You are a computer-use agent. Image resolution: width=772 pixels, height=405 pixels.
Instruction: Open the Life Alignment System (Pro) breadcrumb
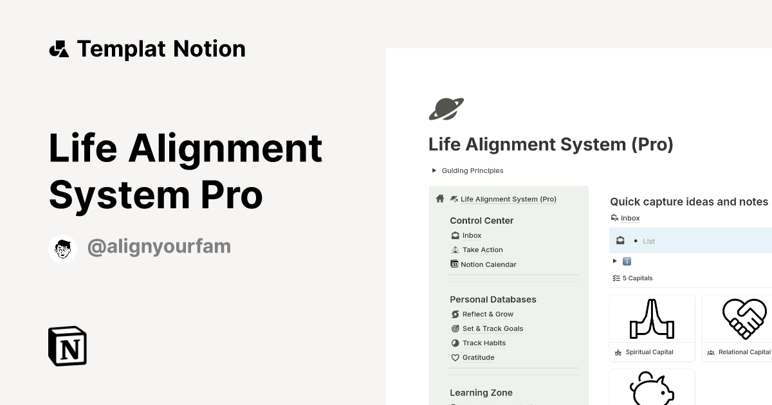pos(508,199)
